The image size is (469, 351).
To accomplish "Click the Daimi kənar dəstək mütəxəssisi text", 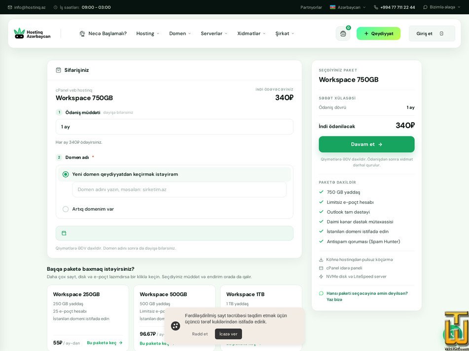I will tap(360, 222).
